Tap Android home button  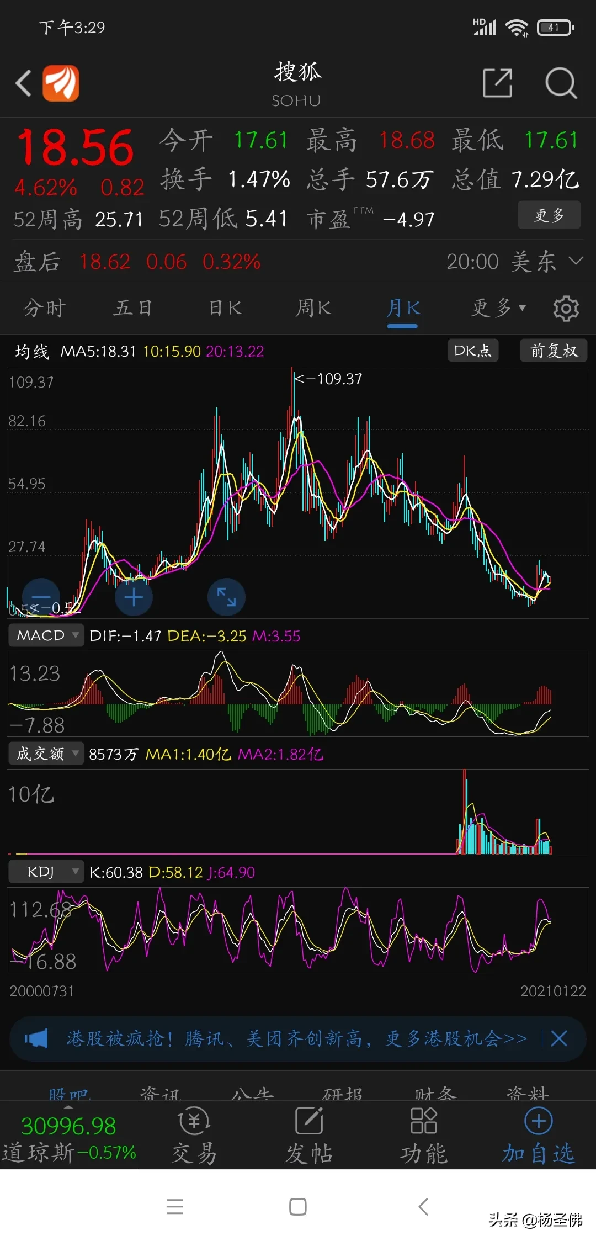click(298, 1206)
